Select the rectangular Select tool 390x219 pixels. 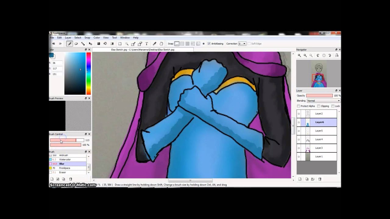120,43
